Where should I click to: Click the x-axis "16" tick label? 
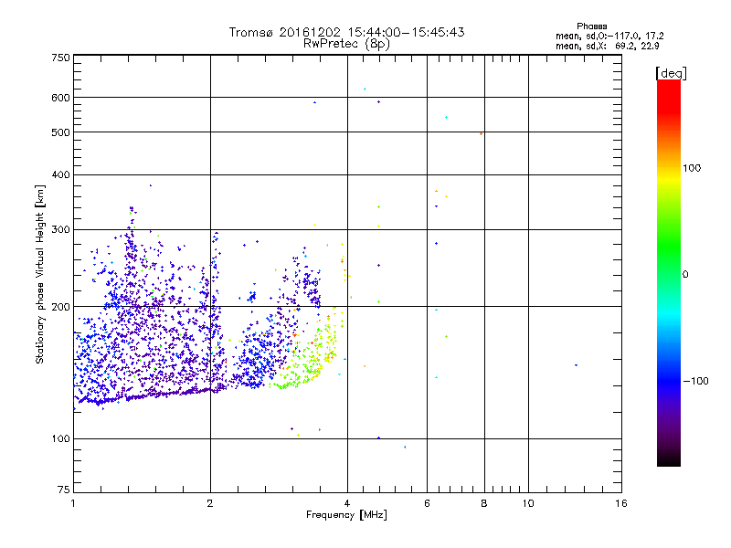click(x=621, y=503)
